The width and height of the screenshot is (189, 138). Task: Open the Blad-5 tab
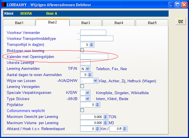[x=152, y=23]
